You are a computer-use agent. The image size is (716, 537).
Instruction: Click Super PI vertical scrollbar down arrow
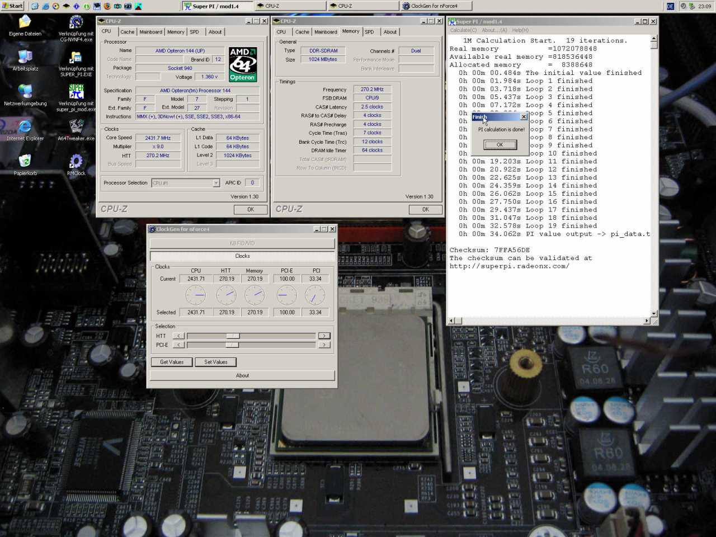tap(654, 313)
